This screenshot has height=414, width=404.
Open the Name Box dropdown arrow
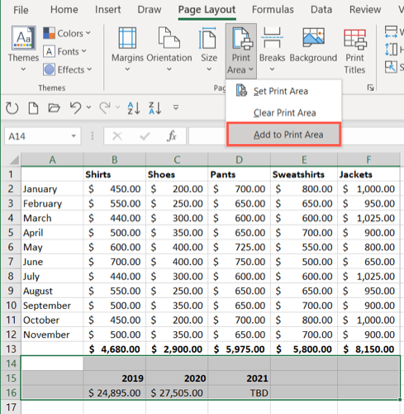pos(74,136)
